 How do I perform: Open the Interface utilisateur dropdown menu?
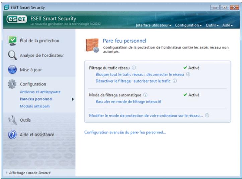(153, 25)
